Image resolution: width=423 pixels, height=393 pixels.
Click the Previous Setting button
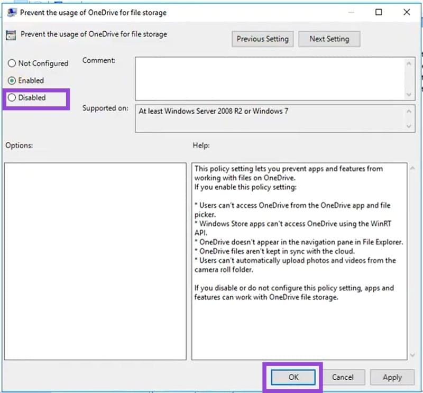(262, 39)
